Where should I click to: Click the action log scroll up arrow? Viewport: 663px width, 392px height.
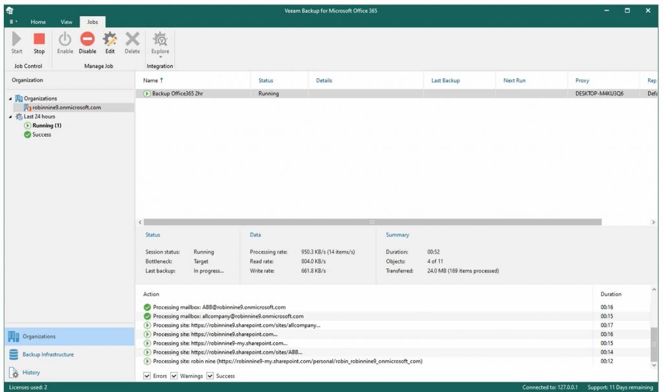coord(654,290)
